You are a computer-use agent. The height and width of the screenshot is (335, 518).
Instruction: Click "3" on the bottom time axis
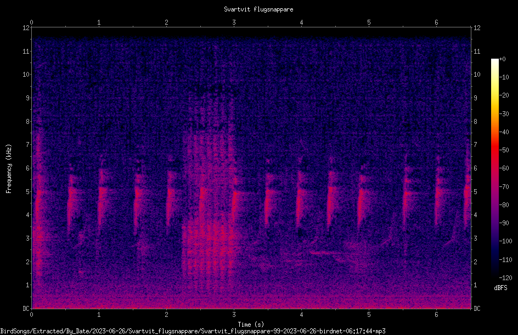[x=234, y=315]
